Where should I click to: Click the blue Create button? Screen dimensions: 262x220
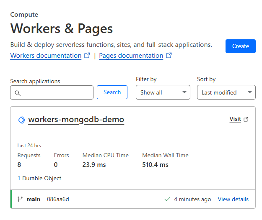point(240,46)
